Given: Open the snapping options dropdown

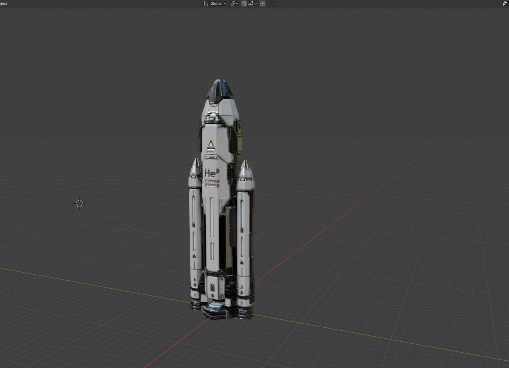Looking at the screenshot, I should pos(253,3).
